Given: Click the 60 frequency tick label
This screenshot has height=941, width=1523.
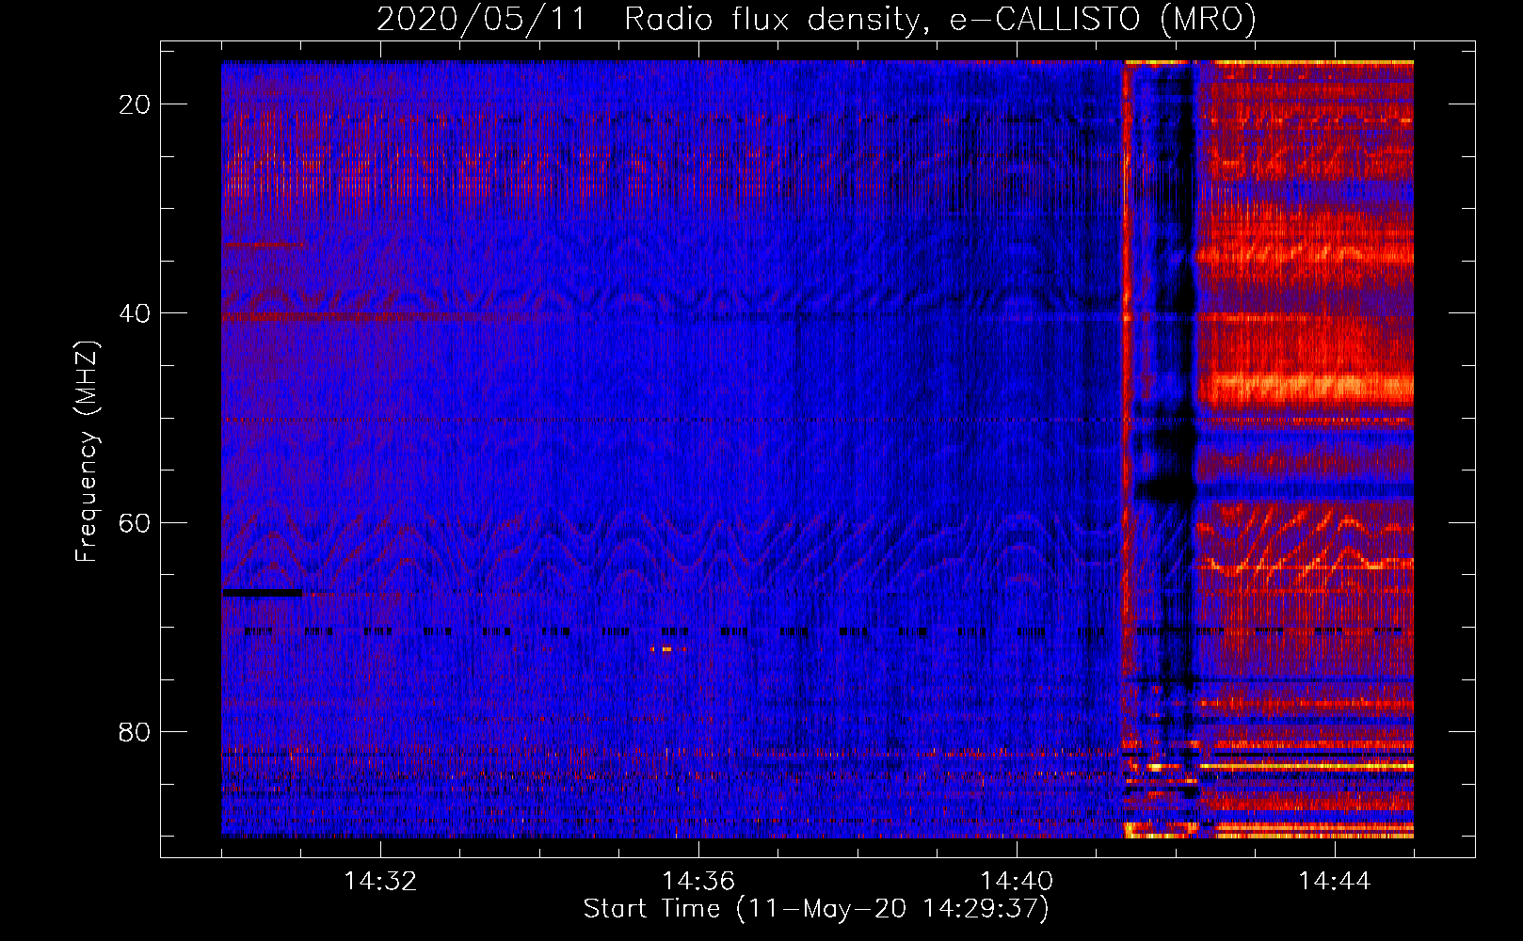Looking at the screenshot, I should (x=135, y=522).
